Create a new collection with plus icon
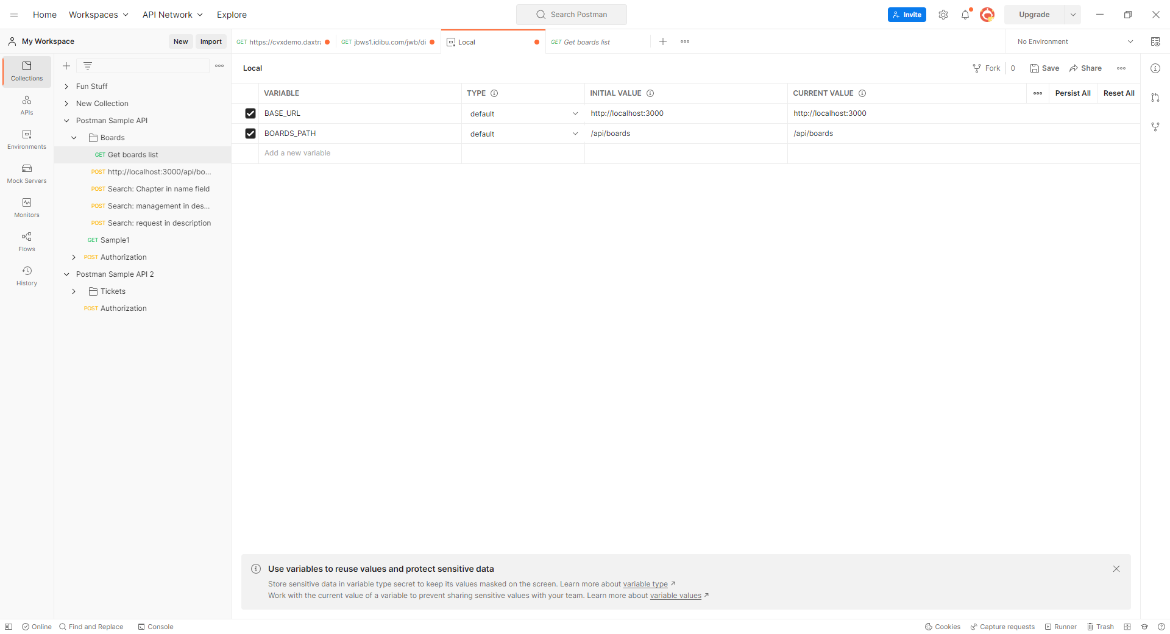This screenshot has width=1170, height=634. click(x=66, y=66)
